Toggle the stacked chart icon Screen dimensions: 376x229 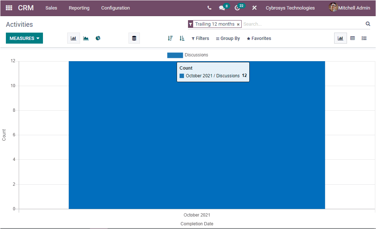134,38
